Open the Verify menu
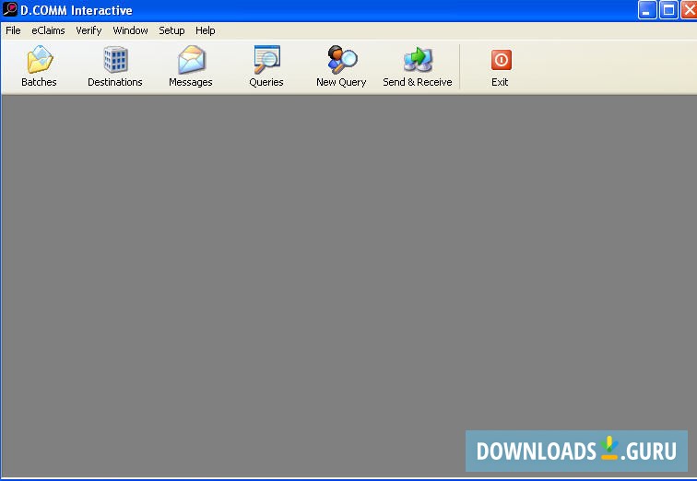 pyautogui.click(x=89, y=30)
